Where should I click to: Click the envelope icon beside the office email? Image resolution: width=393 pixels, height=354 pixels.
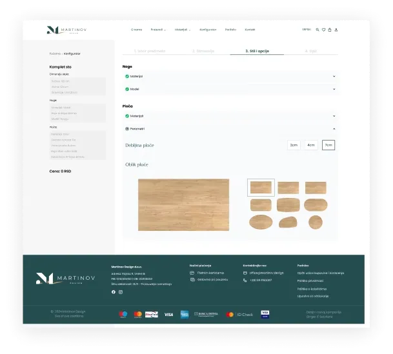click(x=245, y=273)
